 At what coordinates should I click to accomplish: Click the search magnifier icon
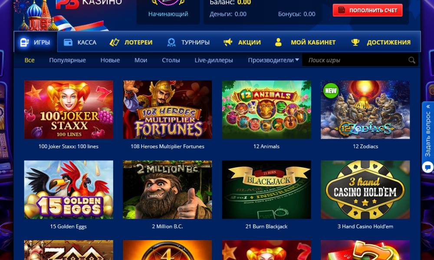[x=411, y=60]
